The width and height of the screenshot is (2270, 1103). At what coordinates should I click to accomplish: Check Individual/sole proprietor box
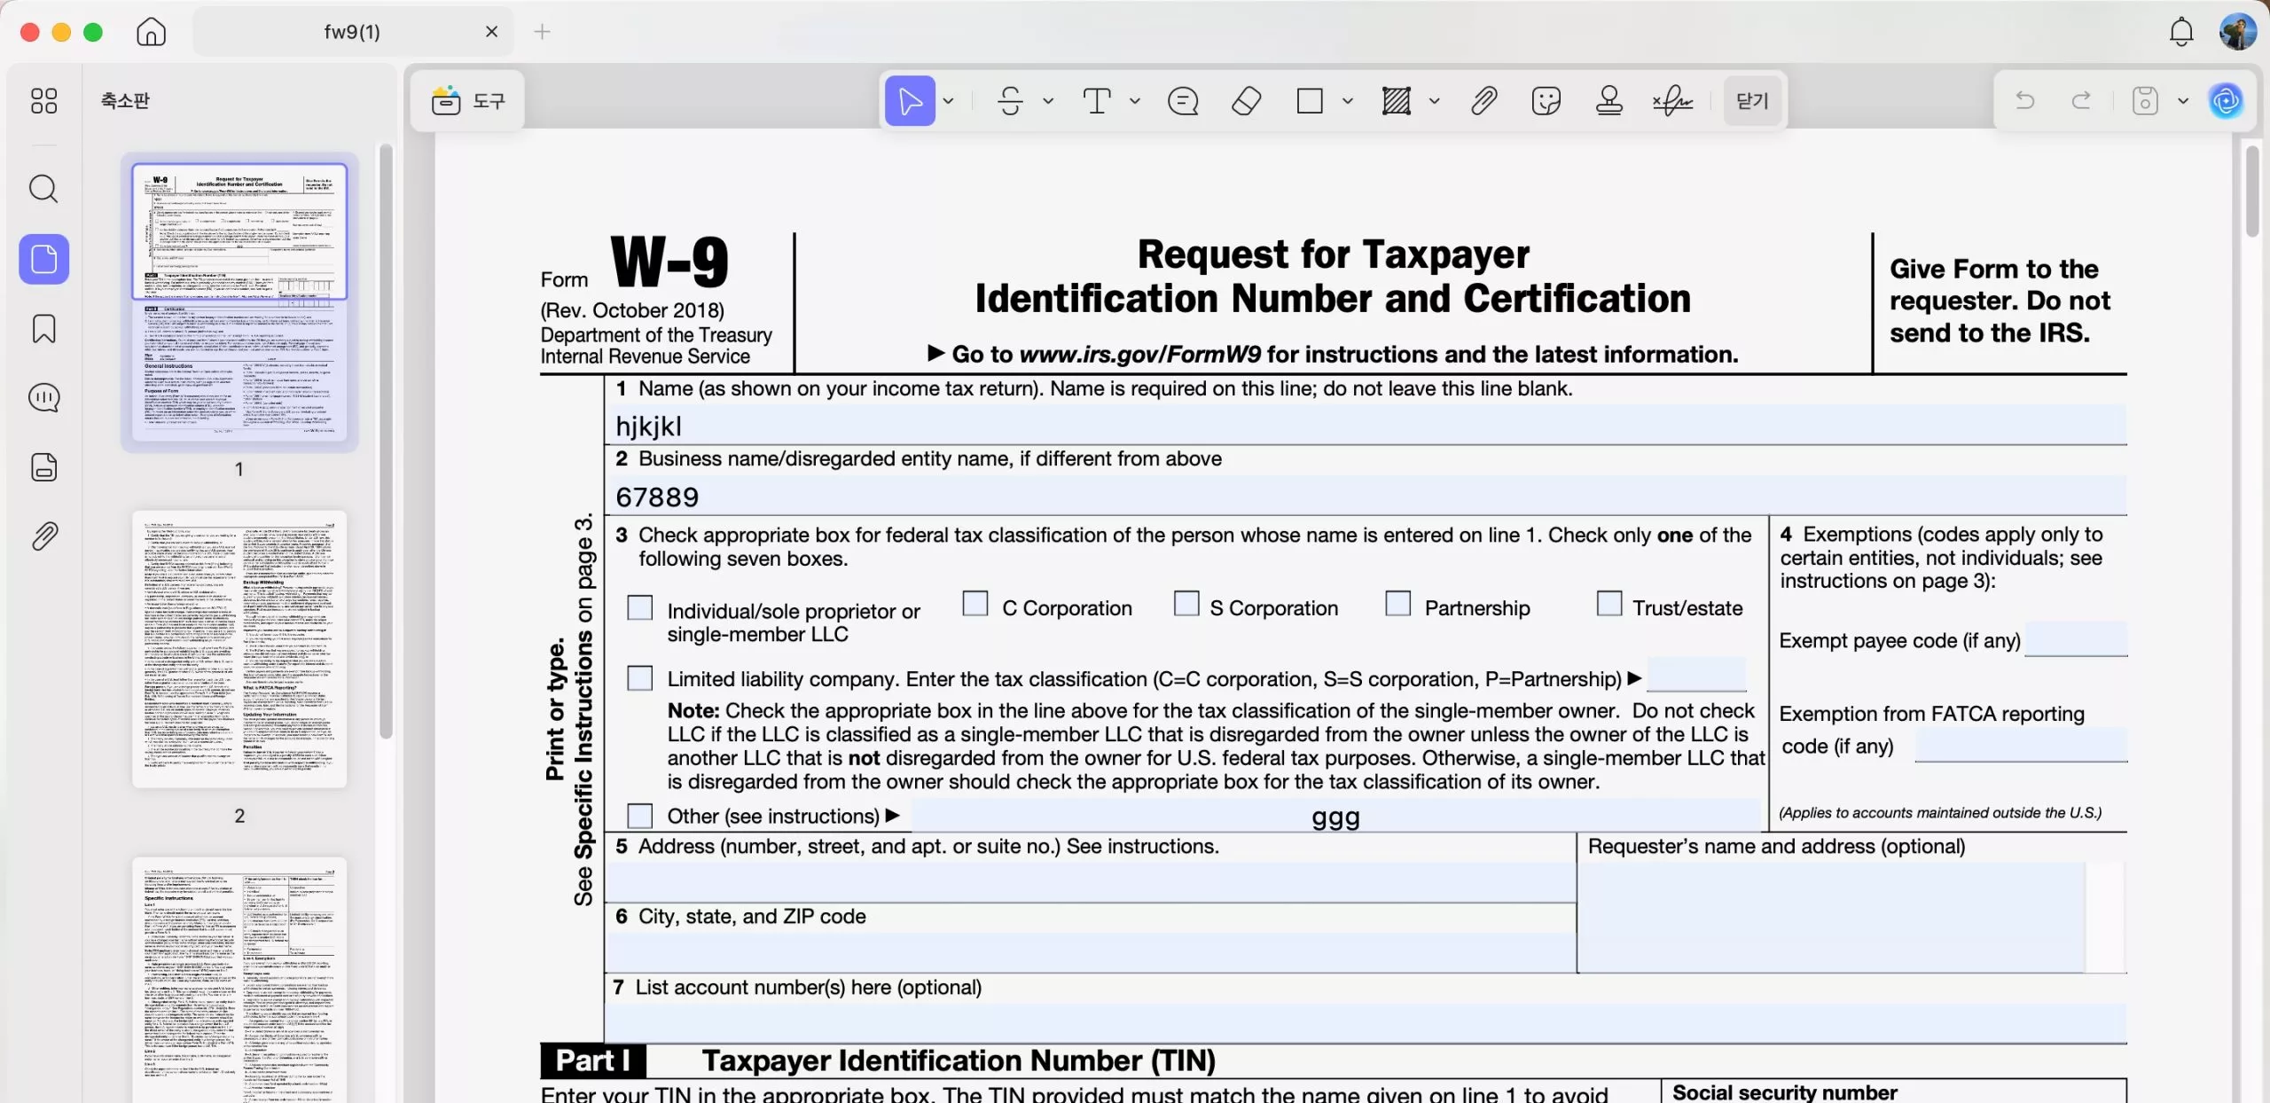point(639,607)
